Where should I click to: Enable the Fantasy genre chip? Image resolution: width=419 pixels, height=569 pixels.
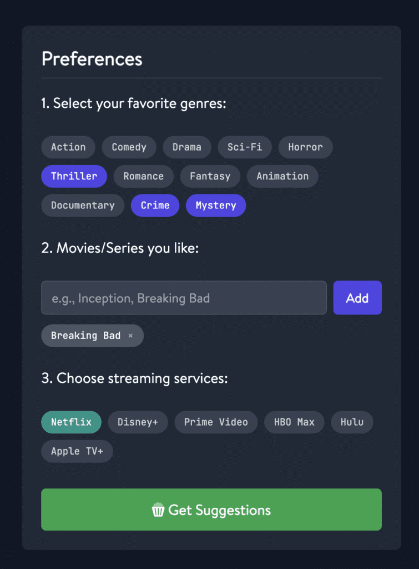(210, 176)
